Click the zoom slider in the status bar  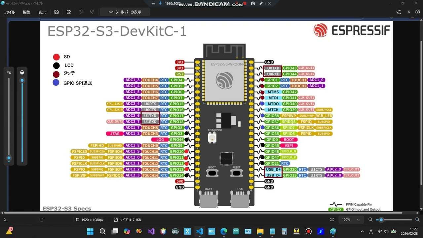[394, 219]
